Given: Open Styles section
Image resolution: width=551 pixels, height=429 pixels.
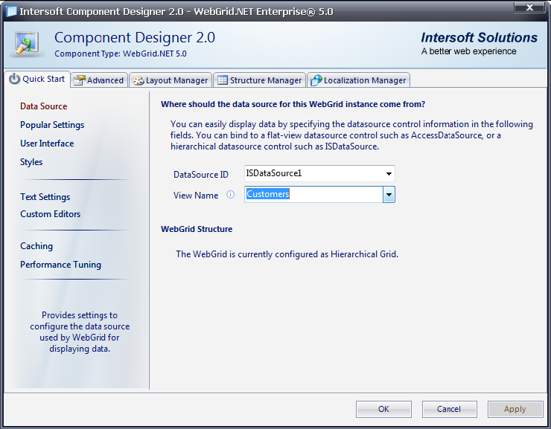Looking at the screenshot, I should pos(31,162).
